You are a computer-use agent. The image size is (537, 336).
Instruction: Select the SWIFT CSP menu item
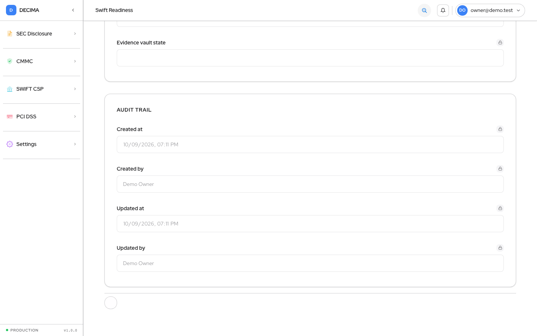[41, 89]
